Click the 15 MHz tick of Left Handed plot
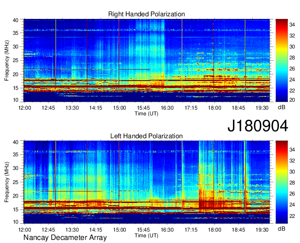Image resolution: width=300 pixels, height=243 pixels. tap(15, 210)
